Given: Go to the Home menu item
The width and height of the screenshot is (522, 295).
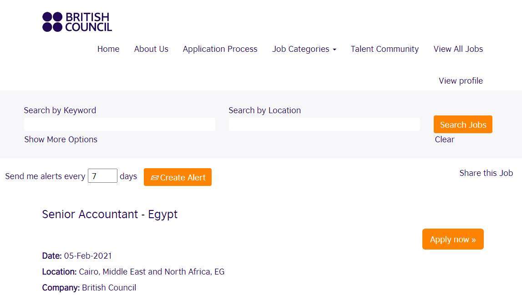Looking at the screenshot, I should [108, 49].
